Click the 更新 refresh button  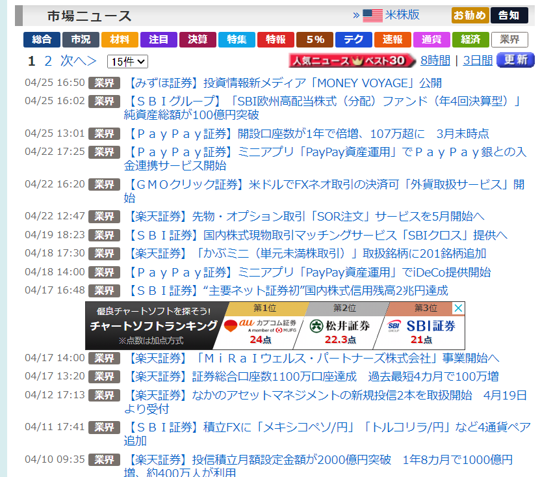[515, 60]
